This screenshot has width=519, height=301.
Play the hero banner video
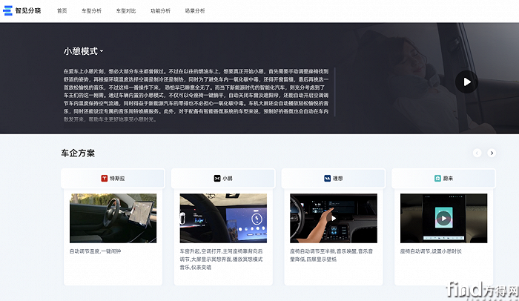pyautogui.click(x=466, y=82)
